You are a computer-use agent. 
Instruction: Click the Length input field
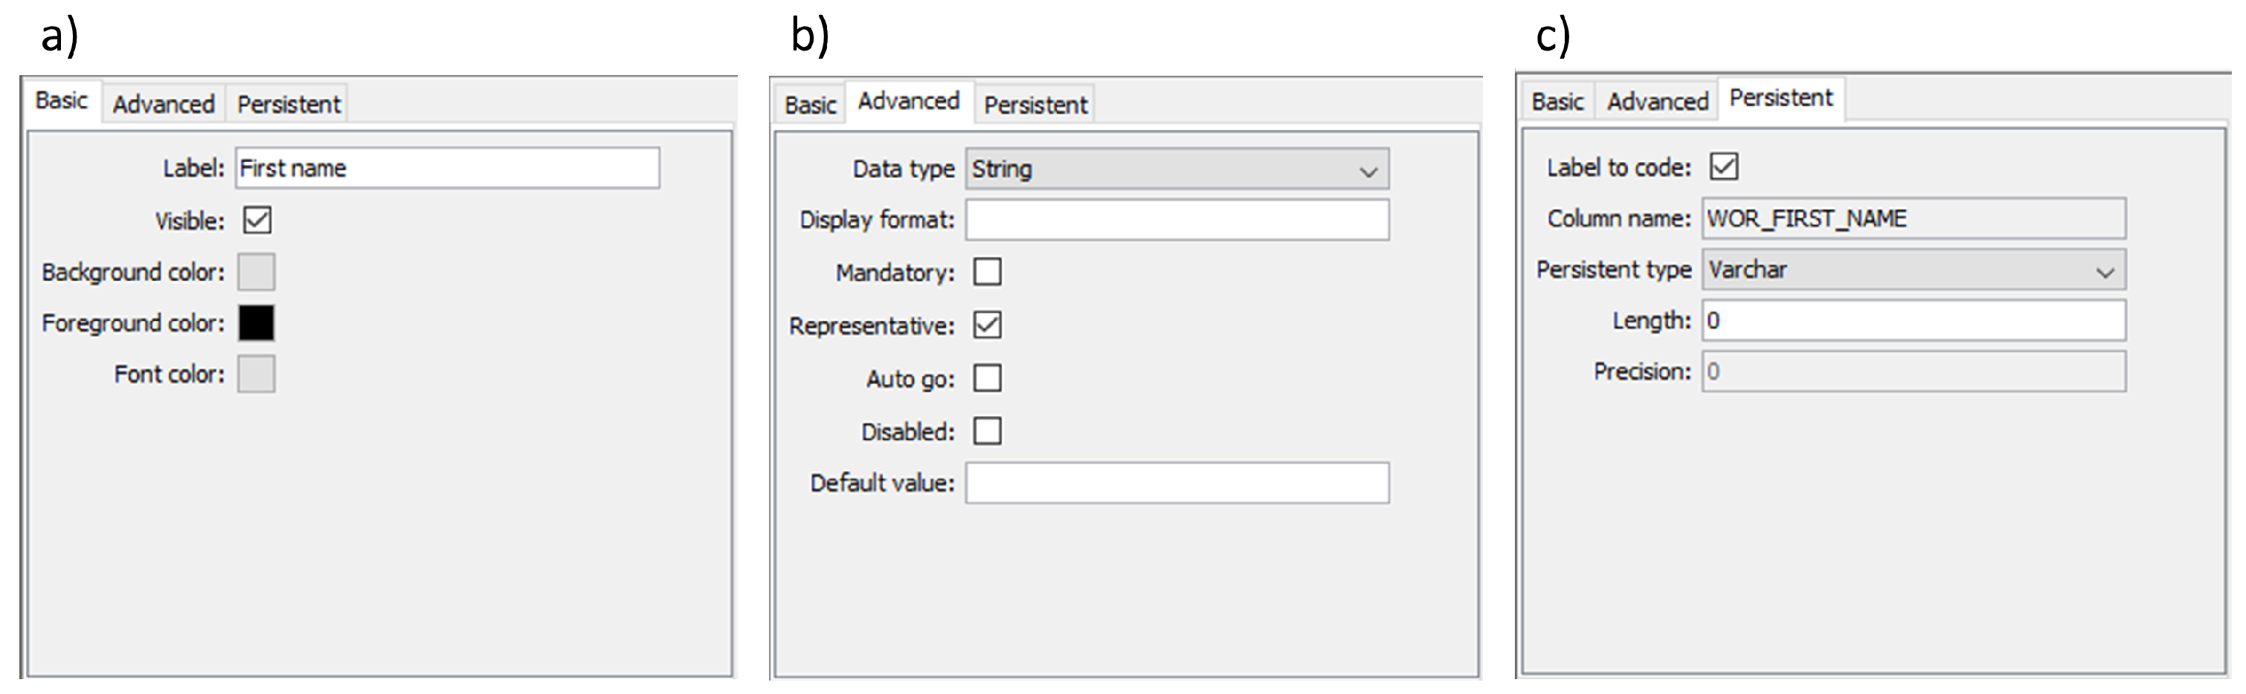click(1913, 320)
